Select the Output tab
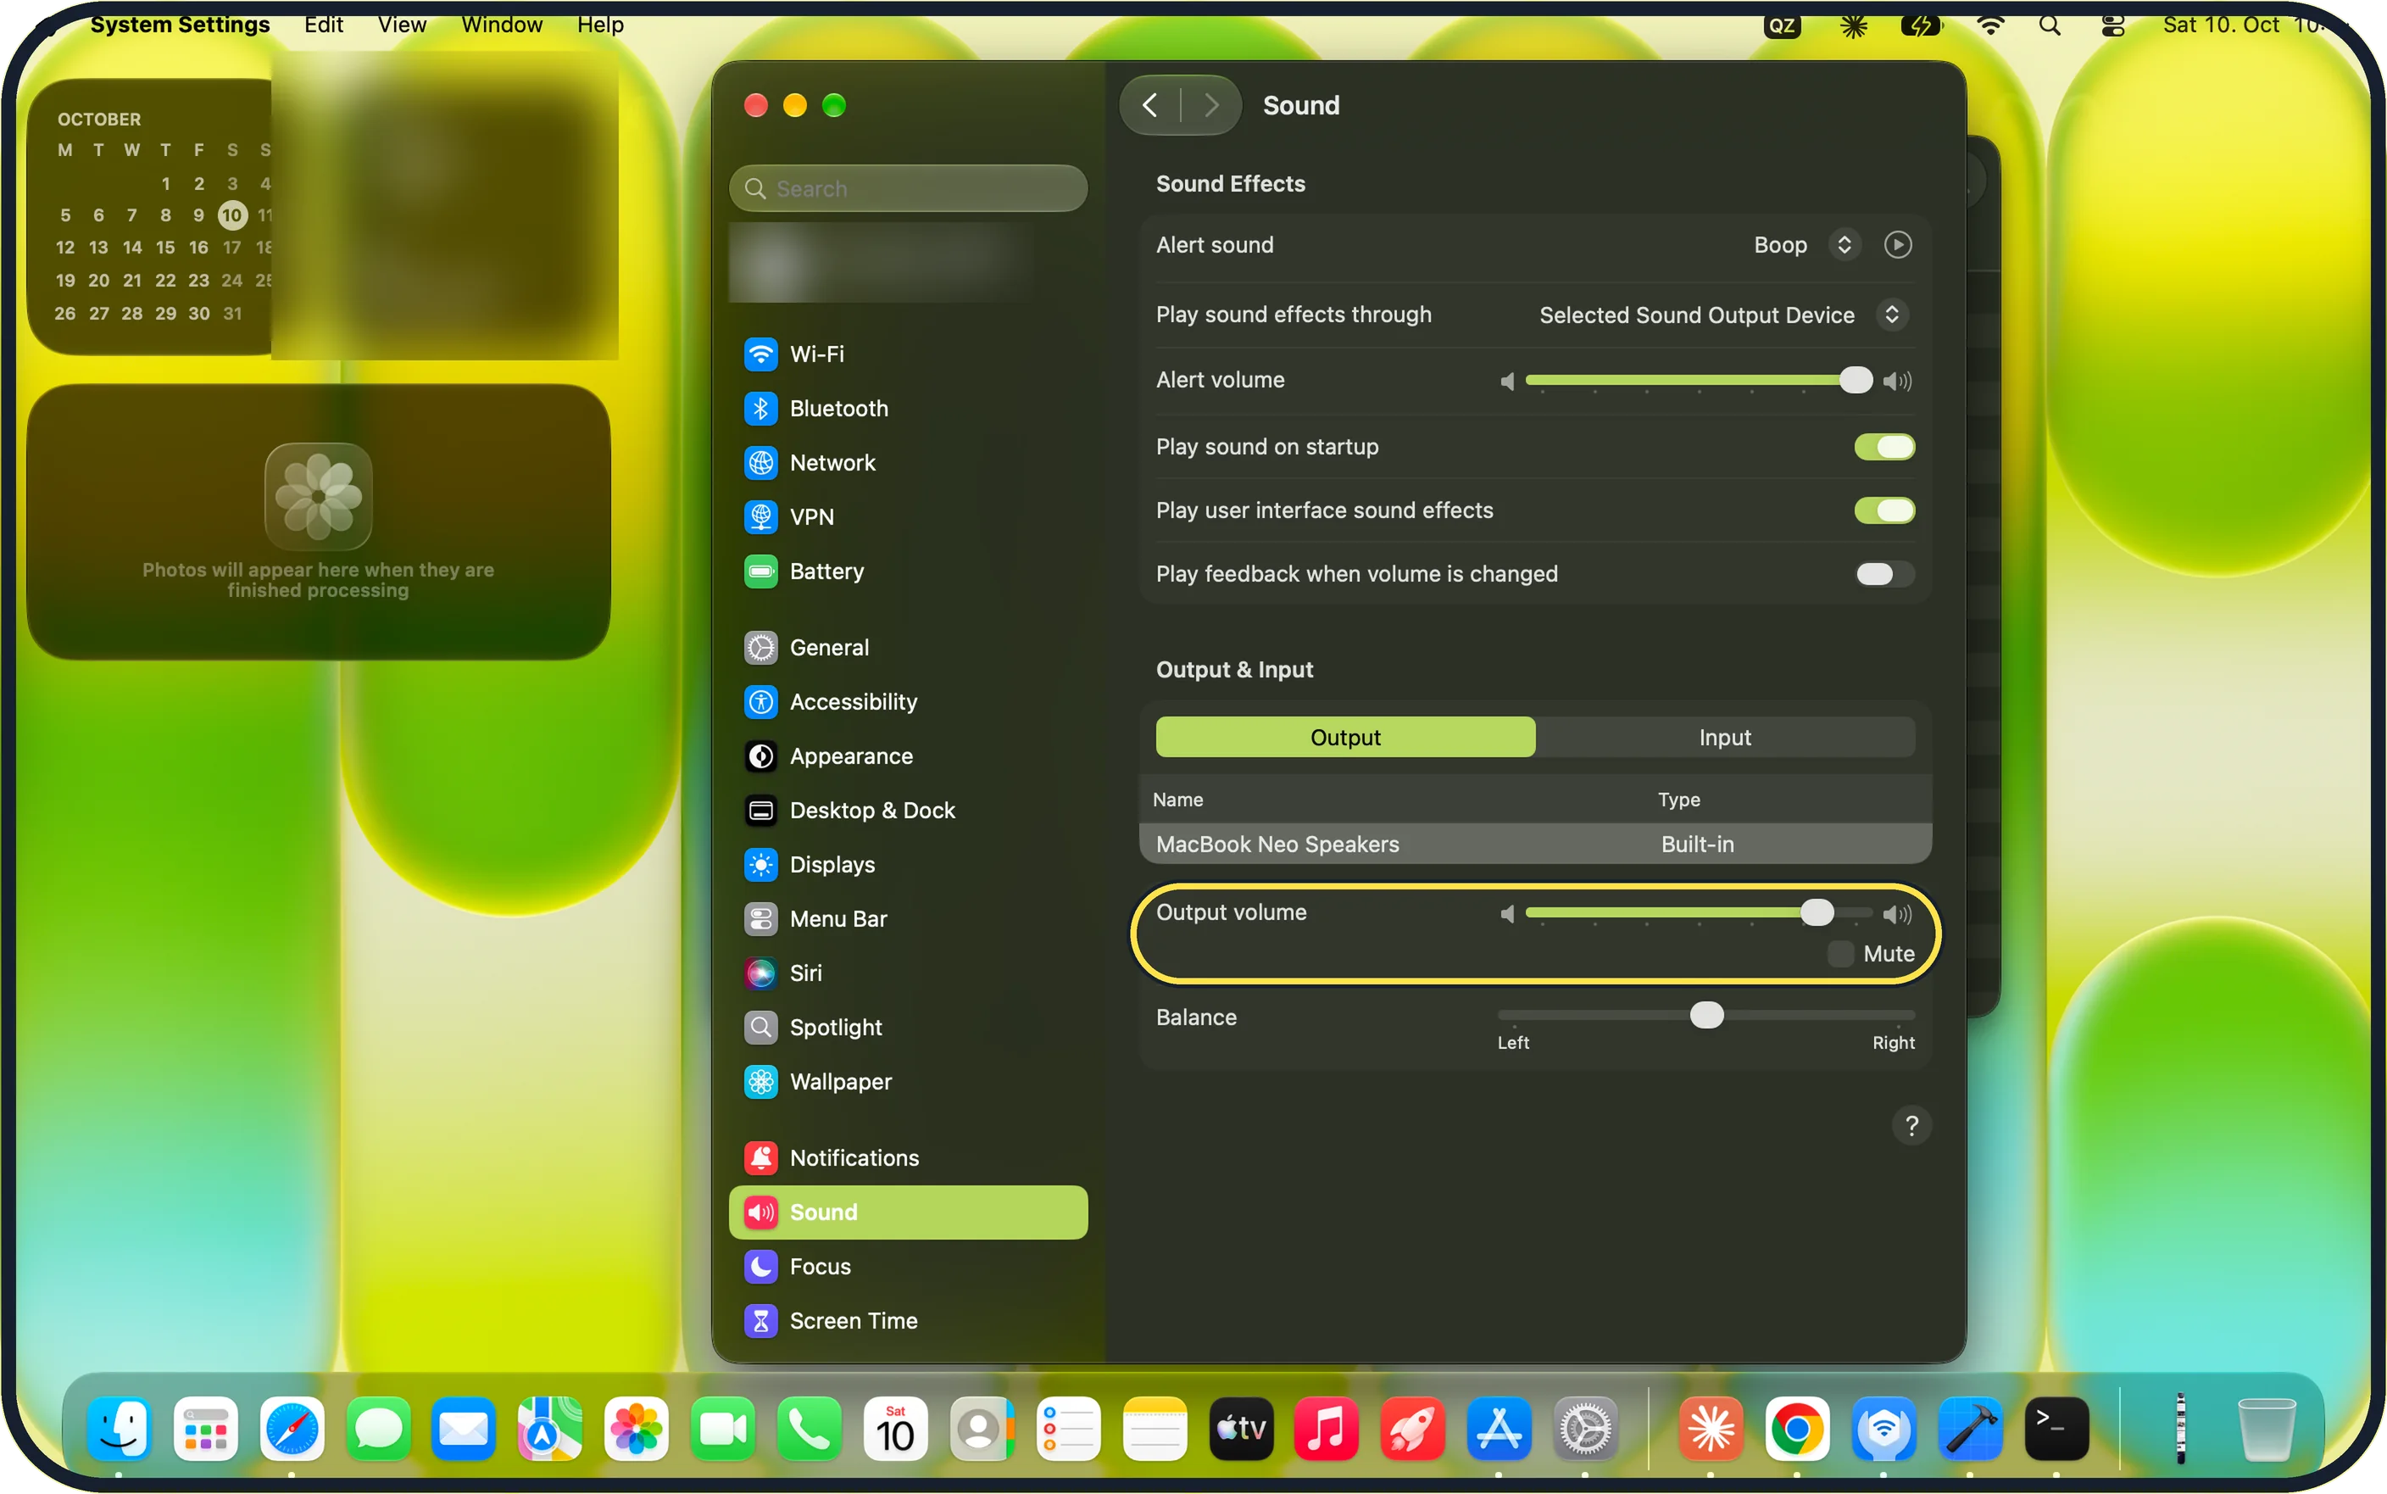The image size is (2387, 1494). pos(1345,737)
